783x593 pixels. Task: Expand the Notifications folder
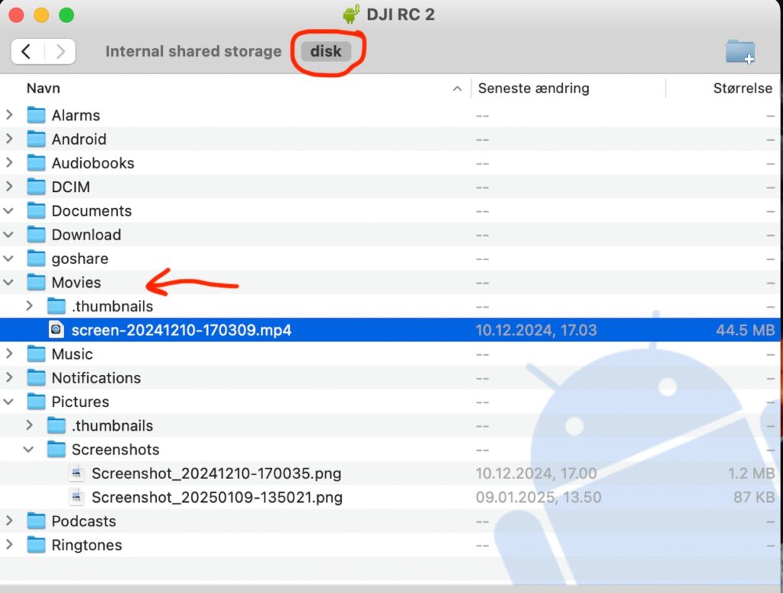pyautogui.click(x=9, y=378)
